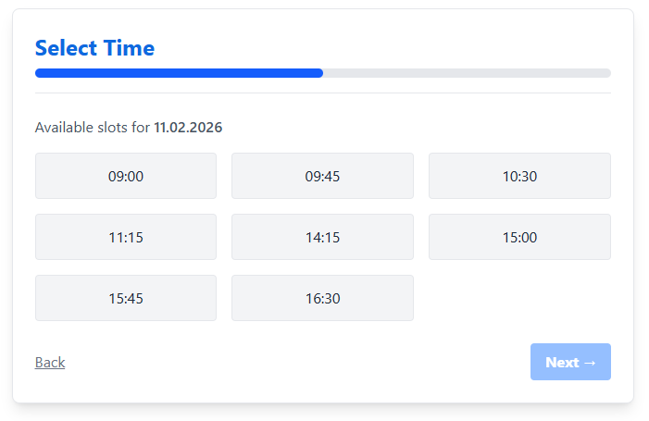This screenshot has width=649, height=421.
Task: Pick the 10:30 appointment time
Action: tap(519, 176)
